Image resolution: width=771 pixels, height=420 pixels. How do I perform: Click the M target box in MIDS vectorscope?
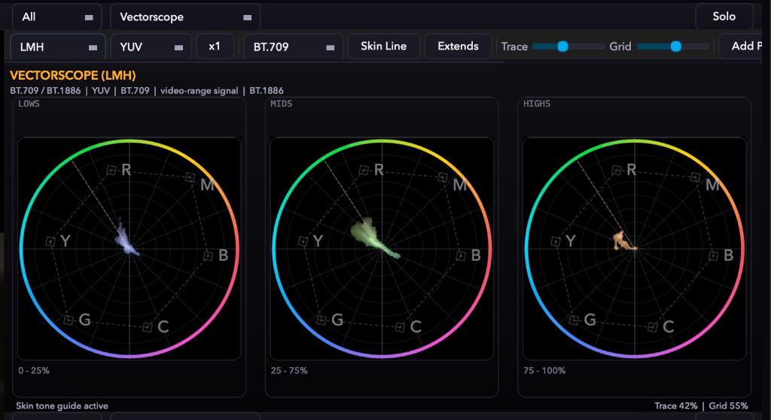click(x=443, y=177)
